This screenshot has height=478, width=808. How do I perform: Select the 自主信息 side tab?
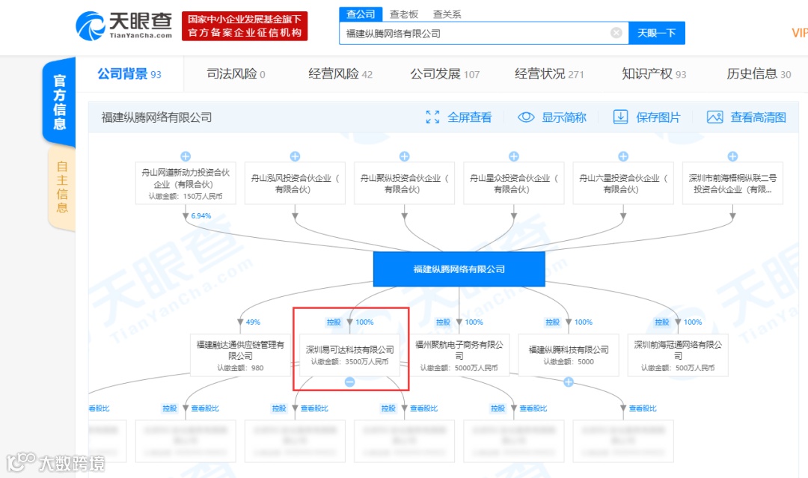62,187
